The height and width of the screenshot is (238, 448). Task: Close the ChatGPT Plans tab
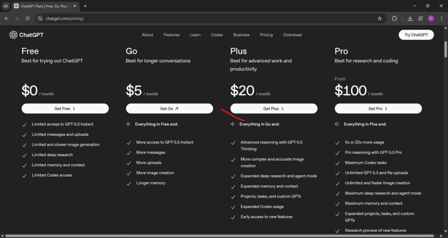pos(74,6)
